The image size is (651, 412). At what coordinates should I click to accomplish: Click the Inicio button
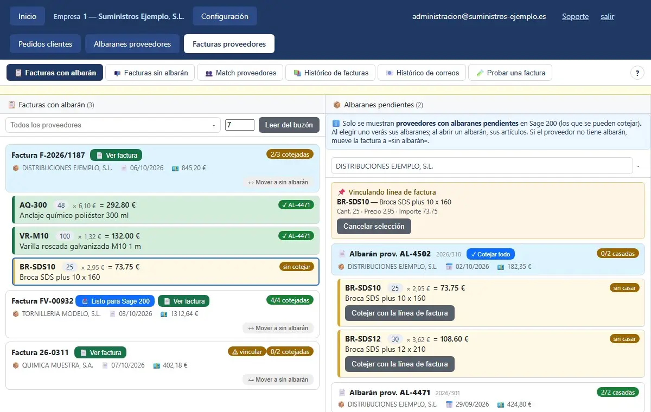click(28, 16)
